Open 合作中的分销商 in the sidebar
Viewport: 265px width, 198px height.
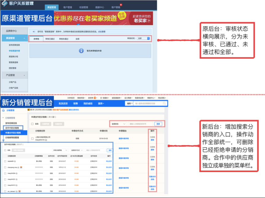pyautogui.click(x=12, y=128)
